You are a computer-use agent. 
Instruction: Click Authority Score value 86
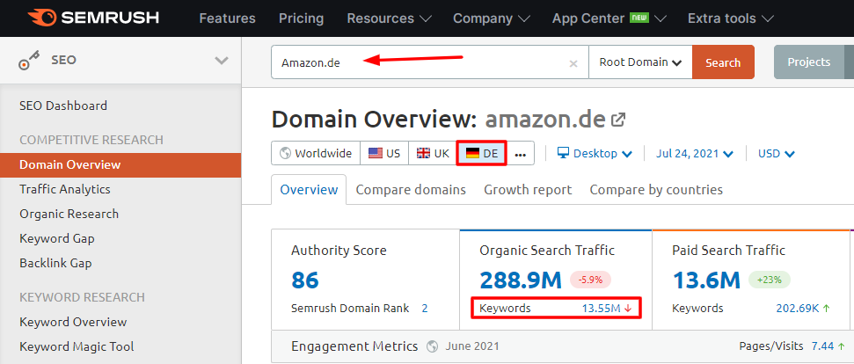point(305,280)
